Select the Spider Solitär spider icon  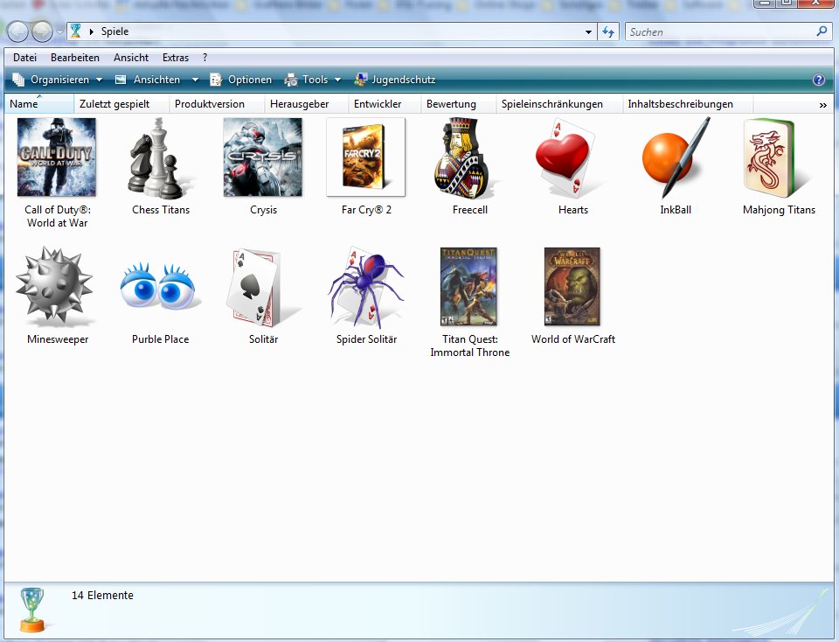tap(366, 288)
